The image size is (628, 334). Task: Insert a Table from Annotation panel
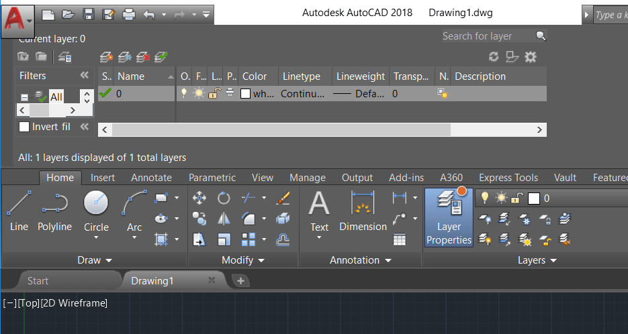tap(400, 239)
